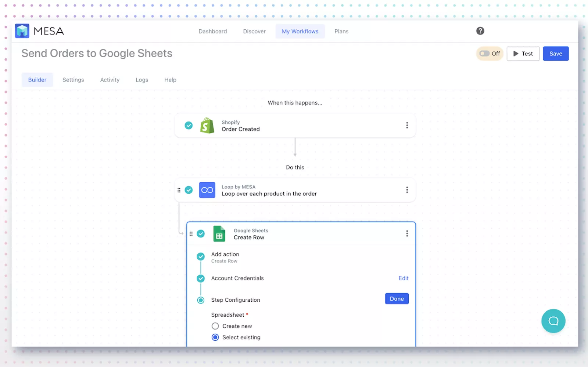Viewport: 588px width, 367px height.
Task: Click Edit next to Account Credentials
Action: click(403, 278)
